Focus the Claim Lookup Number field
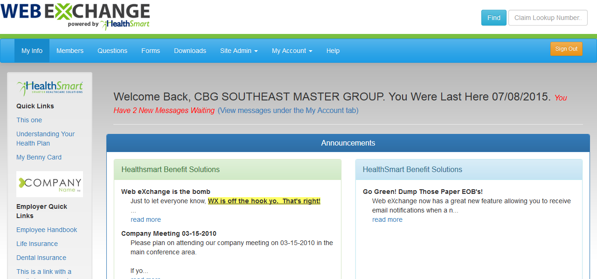Image resolution: width=597 pixels, height=279 pixels. coord(548,18)
